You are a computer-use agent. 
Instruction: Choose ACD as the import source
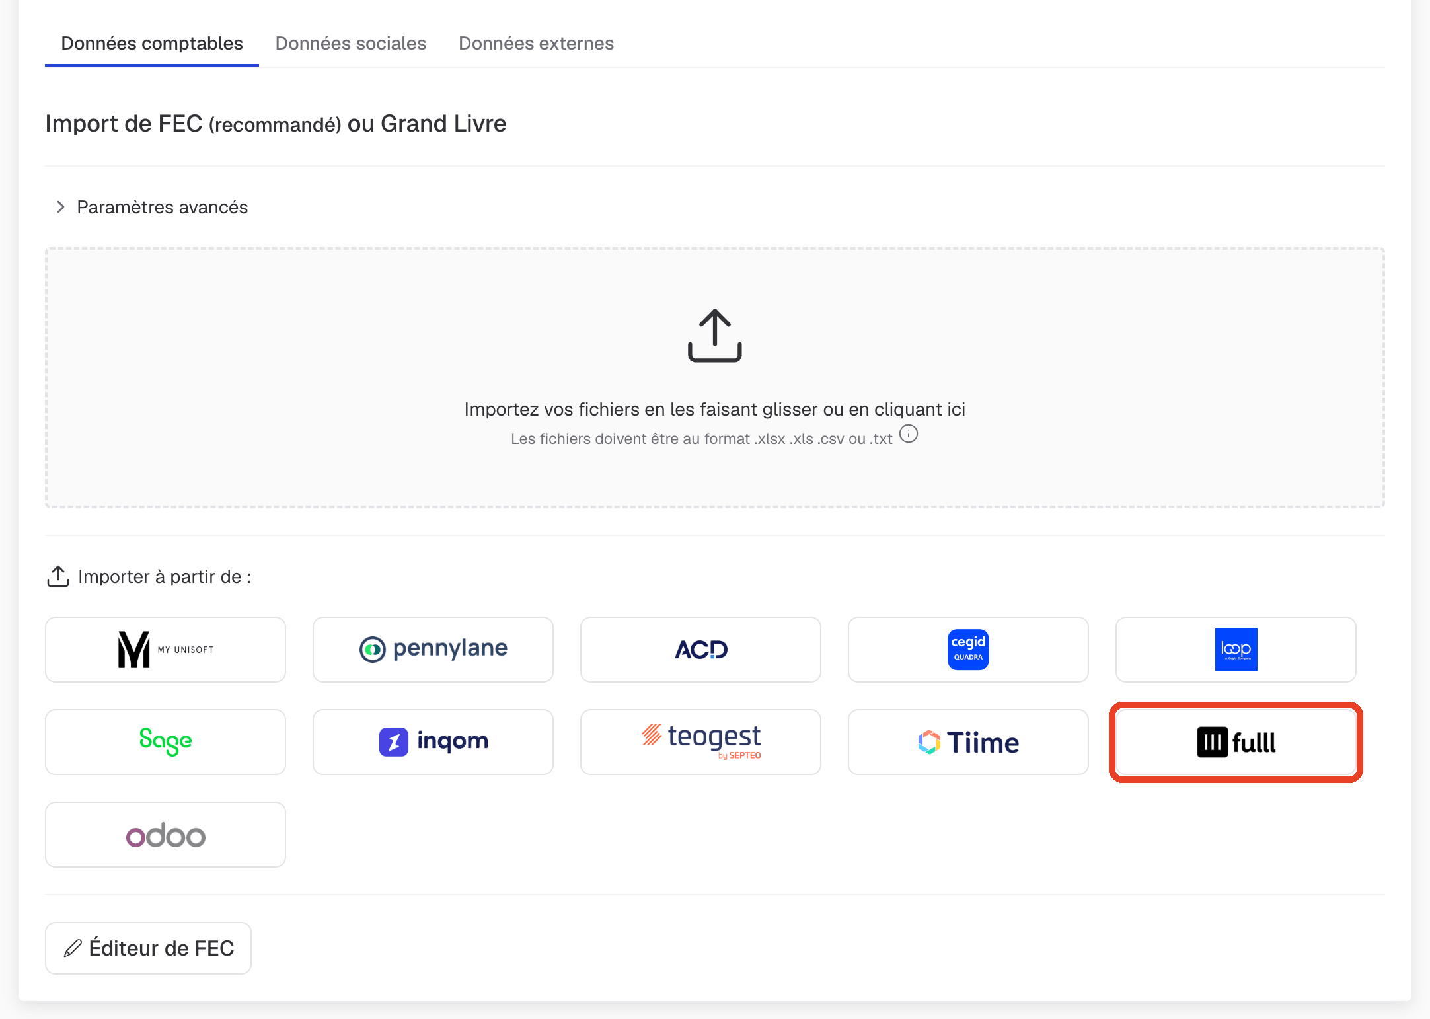coord(700,650)
